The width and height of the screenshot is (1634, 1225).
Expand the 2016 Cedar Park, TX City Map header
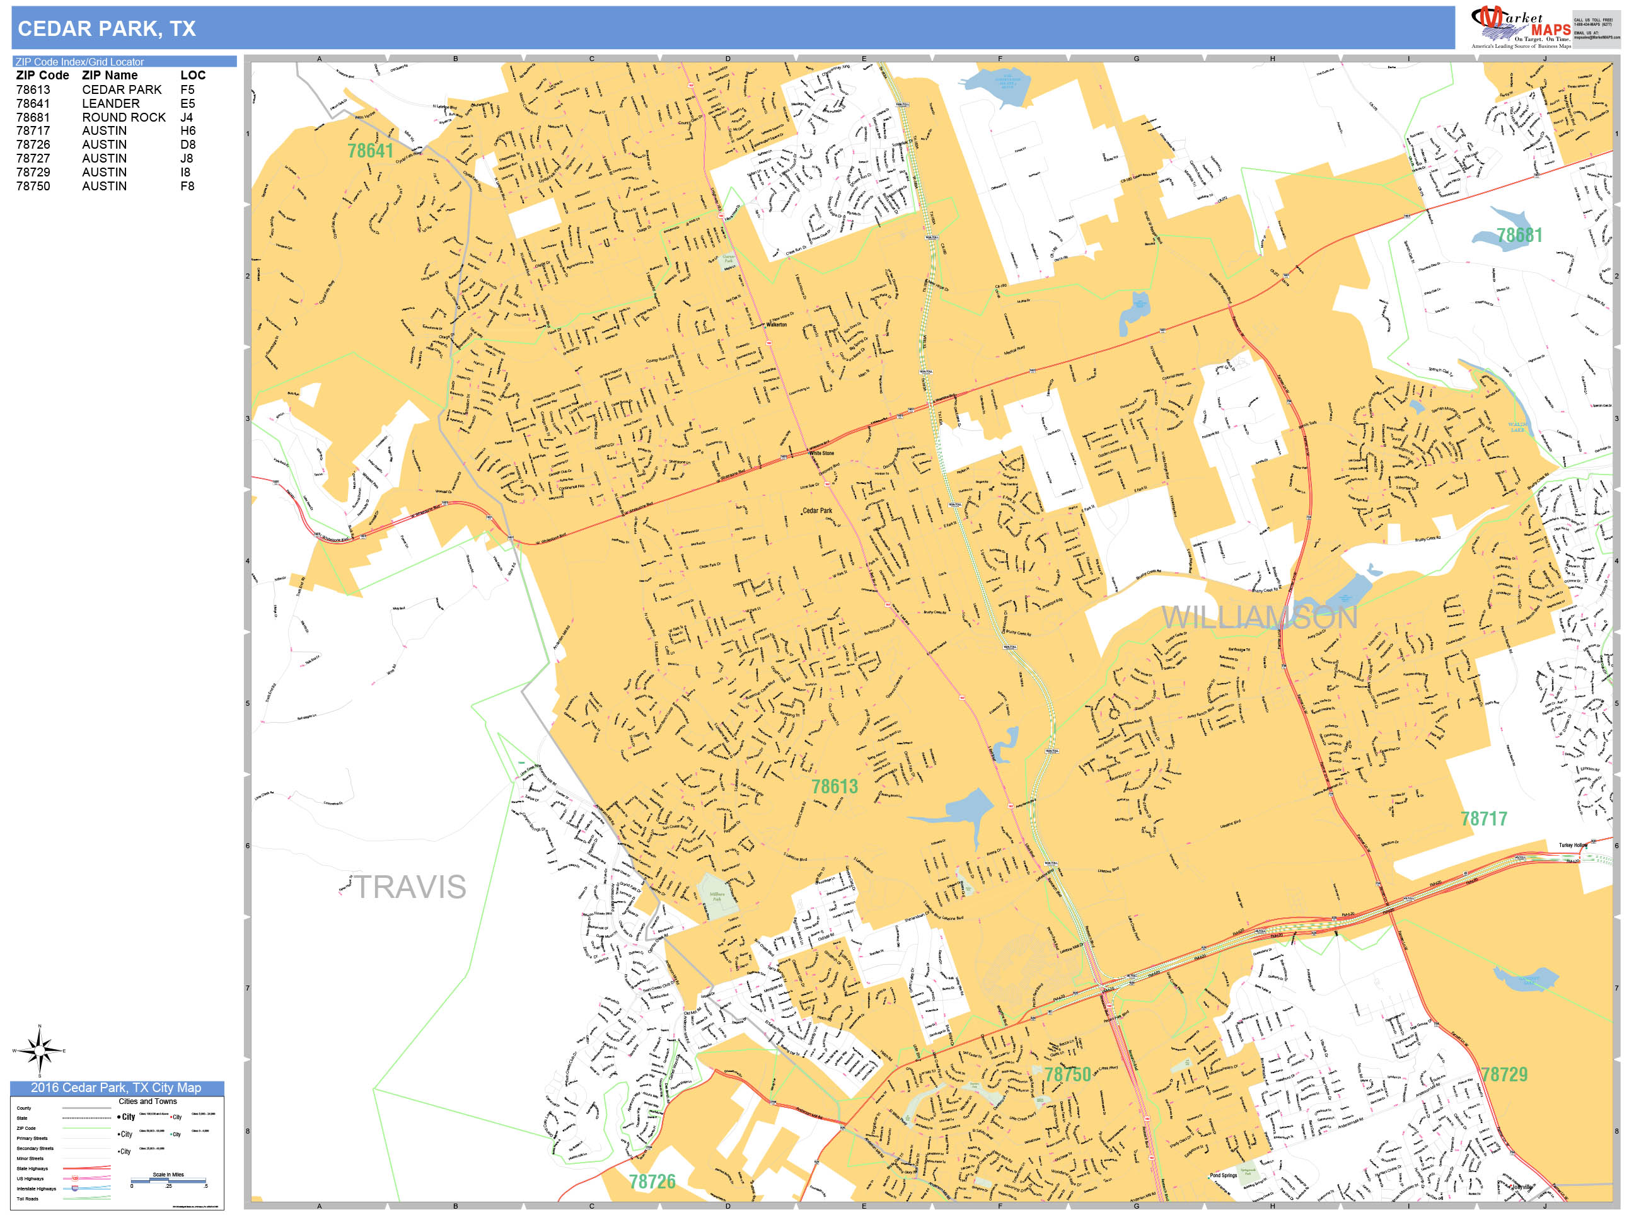(x=118, y=1088)
